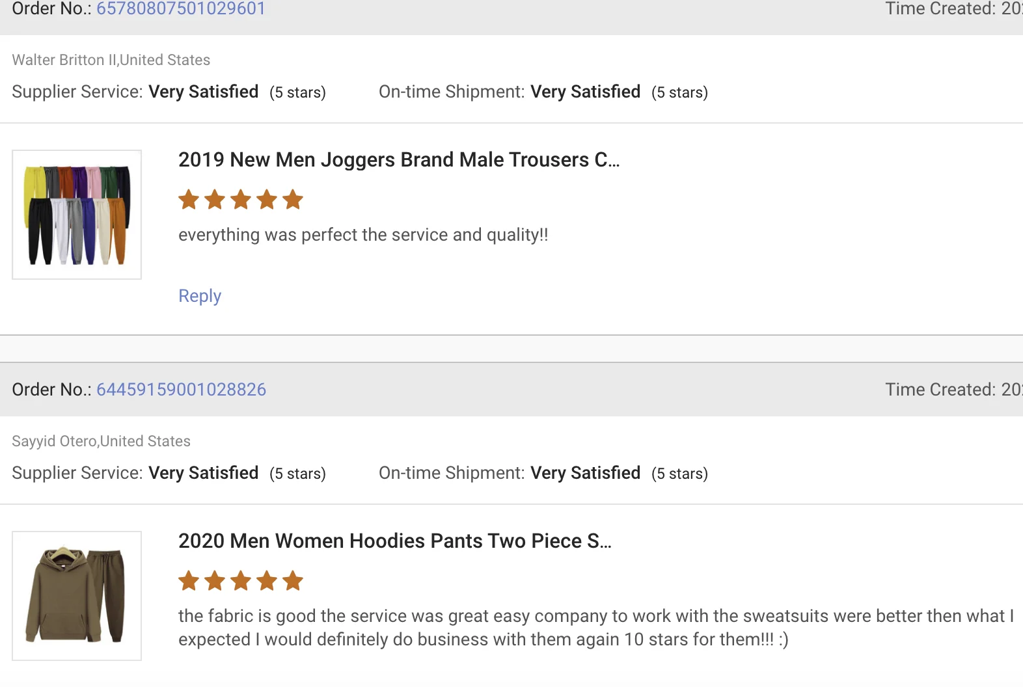Open the 2019 New Men Joggers product title
Image resolution: width=1023 pixels, height=687 pixels.
pos(398,160)
